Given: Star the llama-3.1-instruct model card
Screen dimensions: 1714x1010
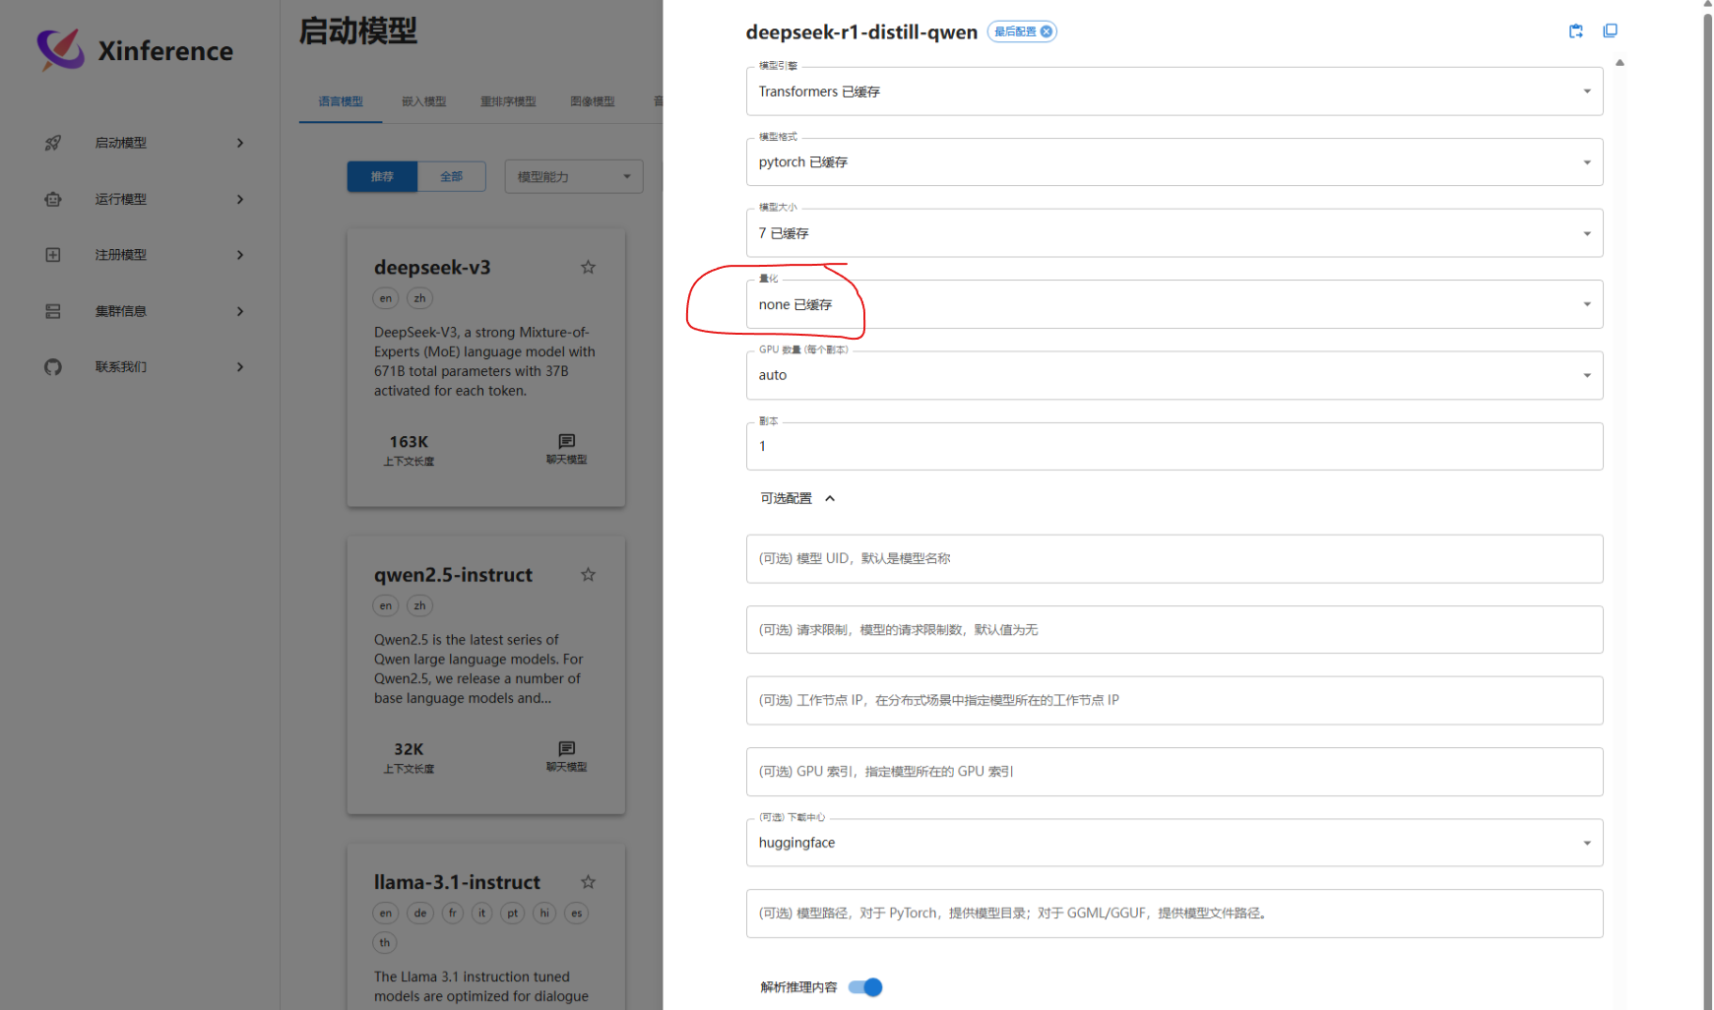Looking at the screenshot, I should pyautogui.click(x=588, y=882).
